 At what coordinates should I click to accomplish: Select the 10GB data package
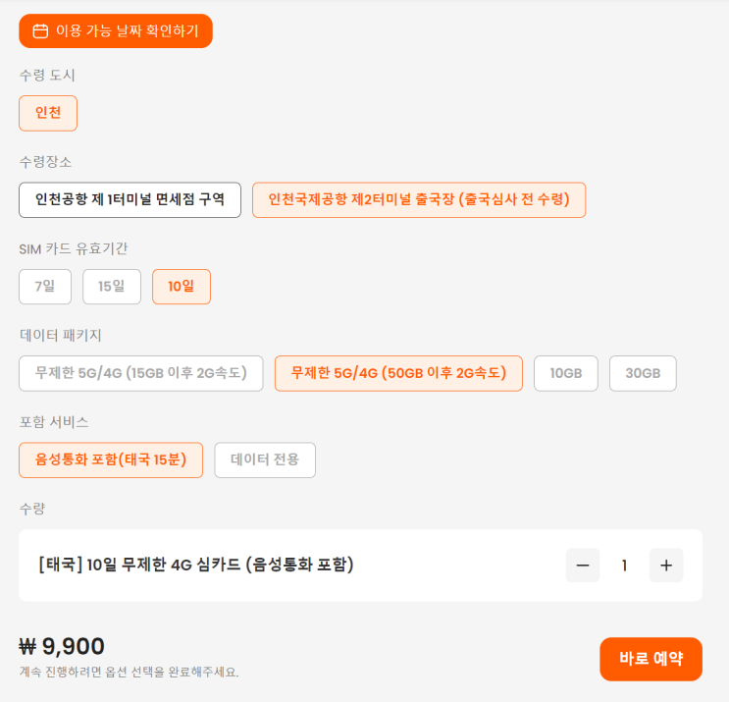(566, 373)
